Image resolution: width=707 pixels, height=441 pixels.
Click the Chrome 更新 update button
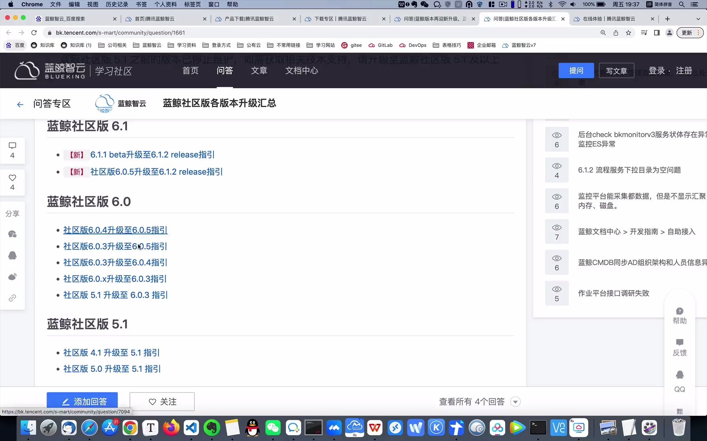[690, 33]
